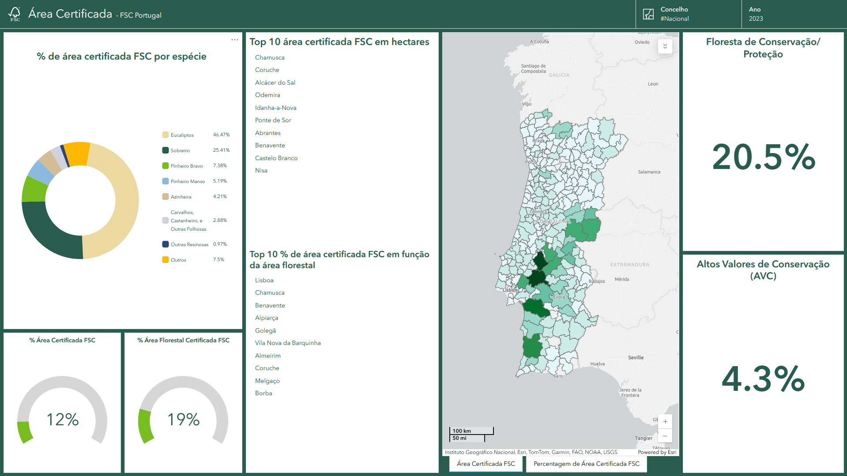Zoom in on the map
This screenshot has width=847, height=476.
click(x=665, y=421)
